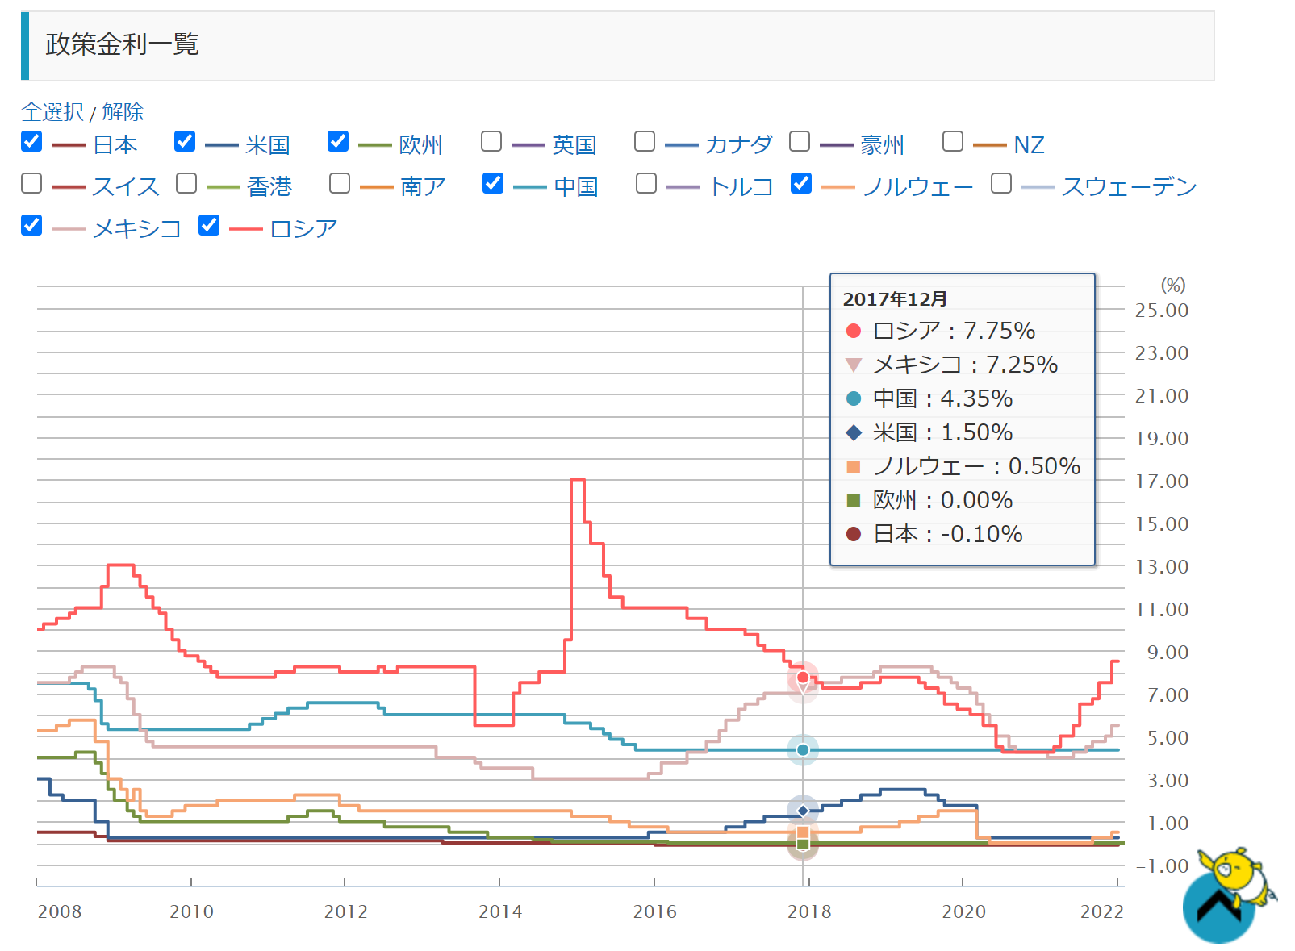This screenshot has height=951, width=1295.
Task: Click the 香港 legend label
Action: [269, 187]
